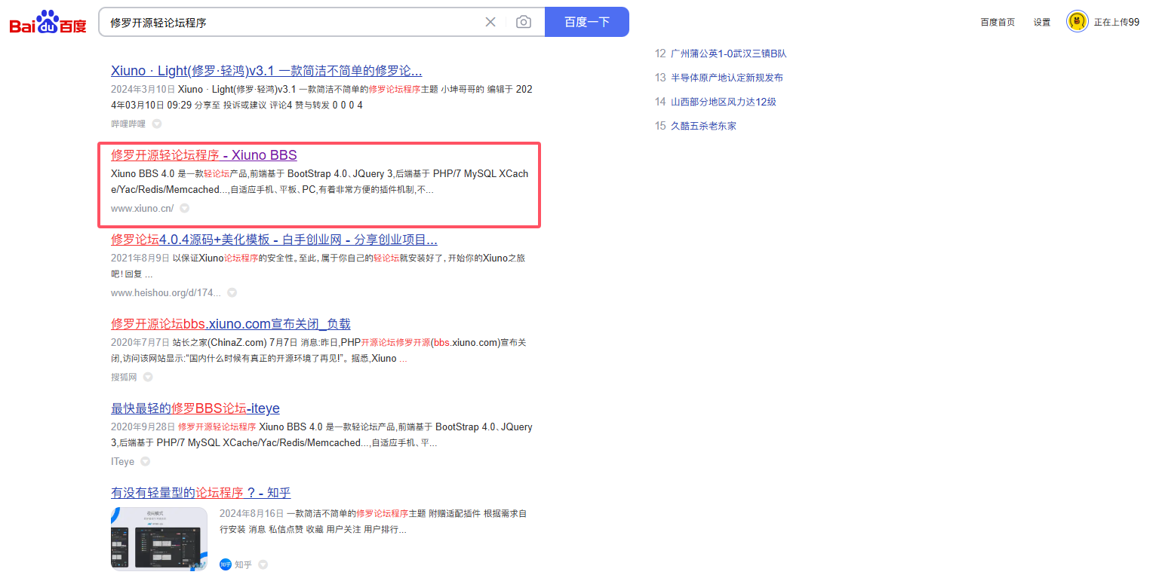
Task: Click username 正在上传99
Action: [x=1117, y=23]
